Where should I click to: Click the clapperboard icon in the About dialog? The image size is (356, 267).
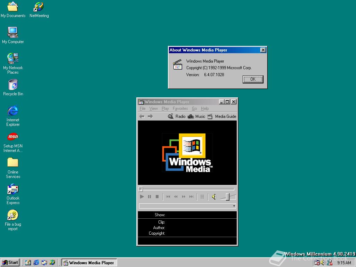178,64
